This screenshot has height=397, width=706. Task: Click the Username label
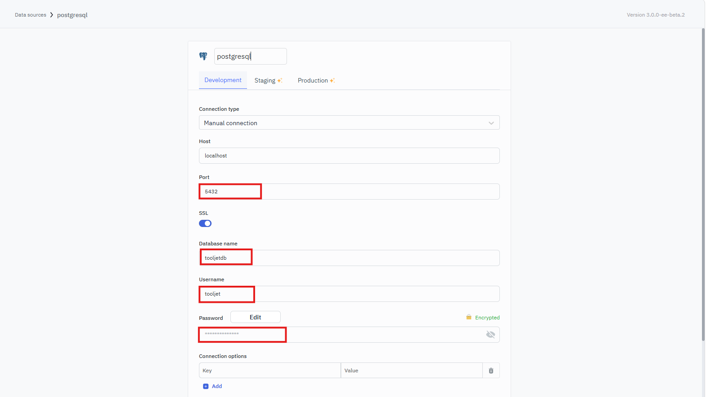212,279
